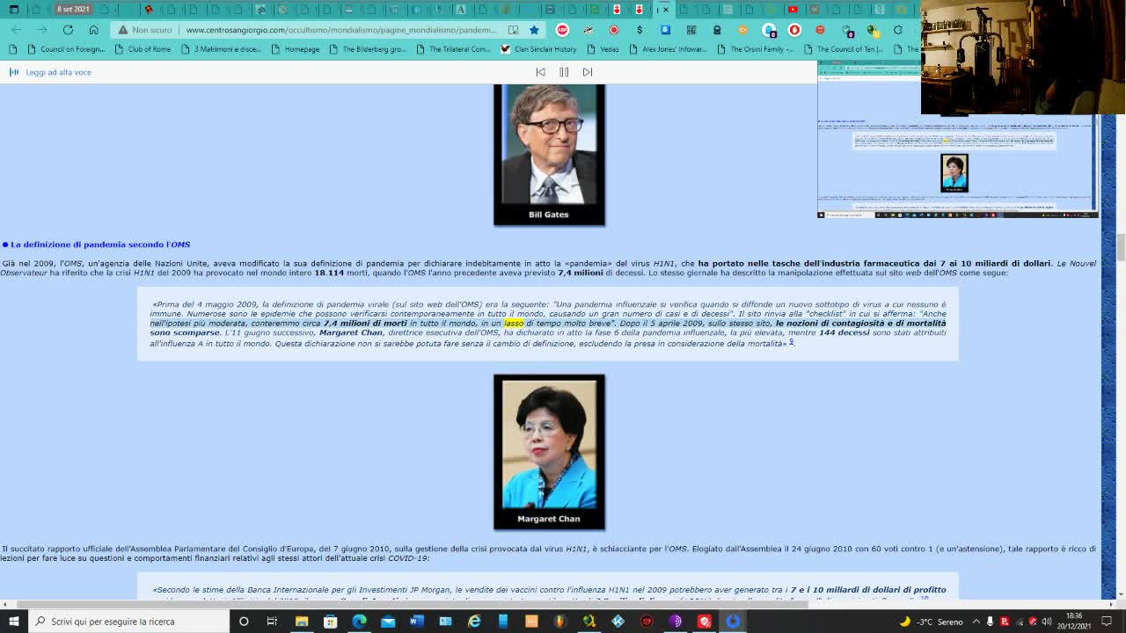Open volume control in system tray
The width and height of the screenshot is (1126, 633).
[x=1046, y=622]
